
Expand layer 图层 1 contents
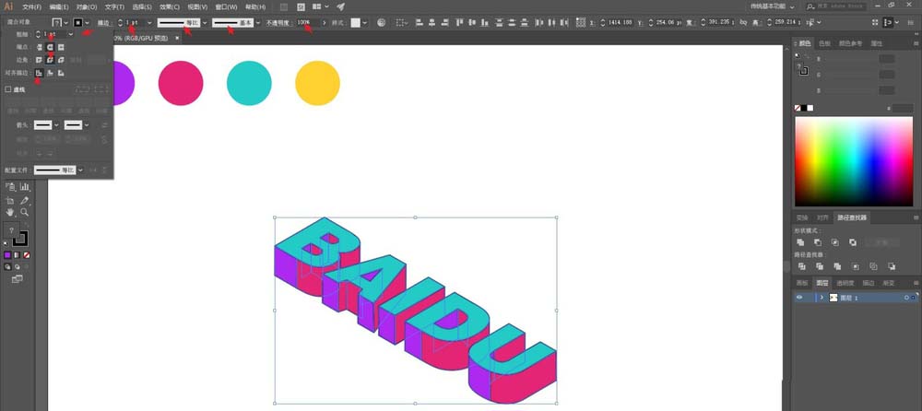tap(822, 298)
